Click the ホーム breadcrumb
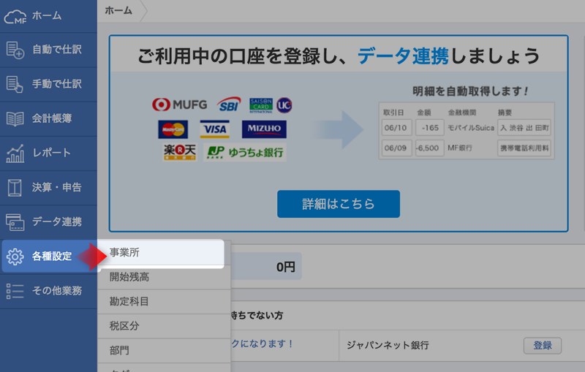 pos(118,10)
